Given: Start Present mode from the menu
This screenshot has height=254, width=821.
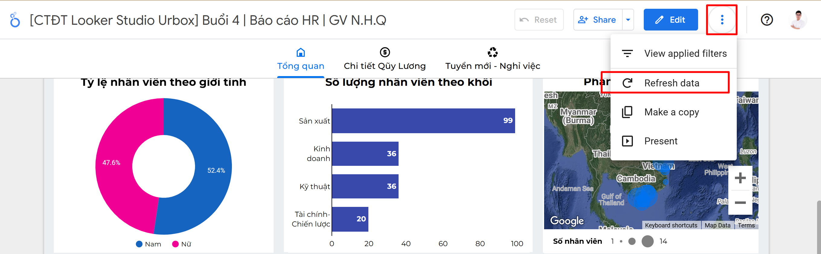Looking at the screenshot, I should (660, 141).
